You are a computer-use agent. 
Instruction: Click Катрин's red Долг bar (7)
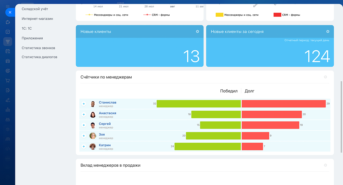point(252,146)
